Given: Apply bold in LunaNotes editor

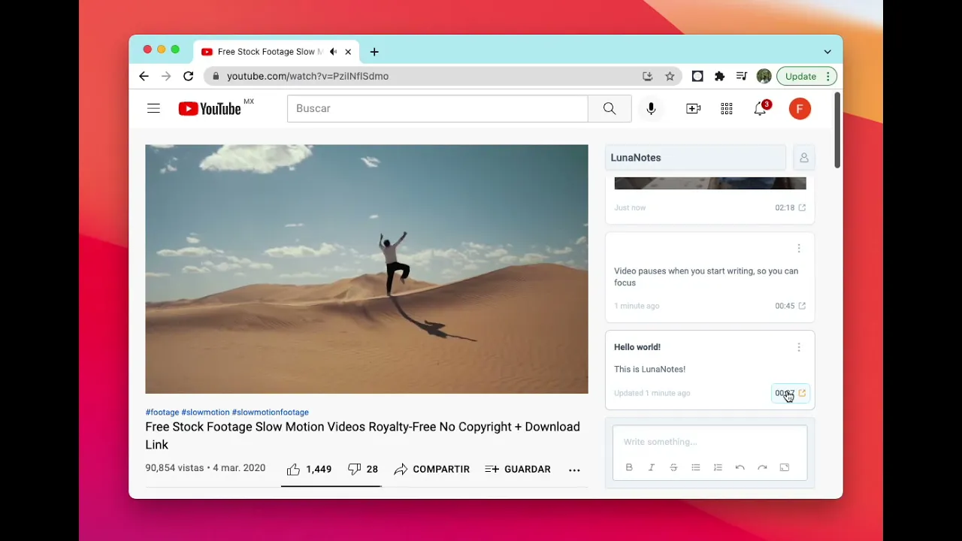Looking at the screenshot, I should click(x=629, y=467).
